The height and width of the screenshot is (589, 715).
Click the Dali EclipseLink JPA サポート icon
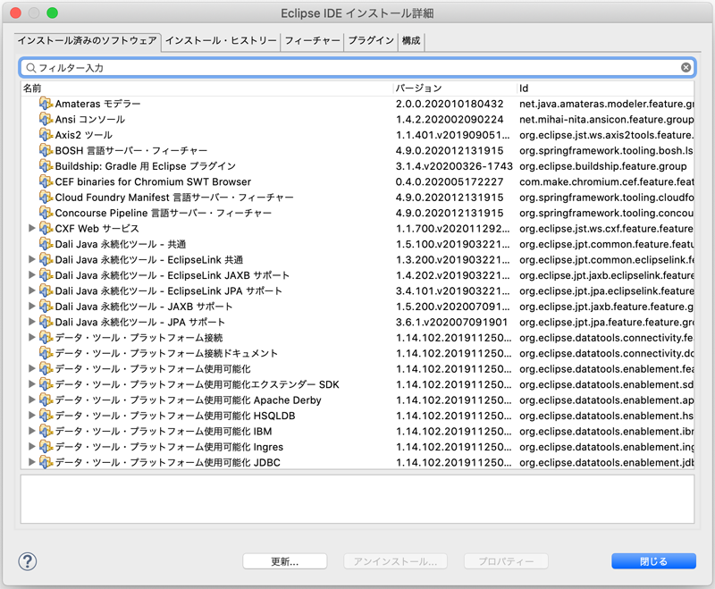(x=46, y=290)
